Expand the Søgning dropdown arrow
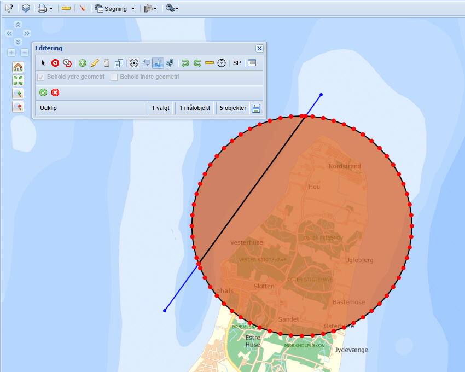The height and width of the screenshot is (372, 465). point(133,9)
